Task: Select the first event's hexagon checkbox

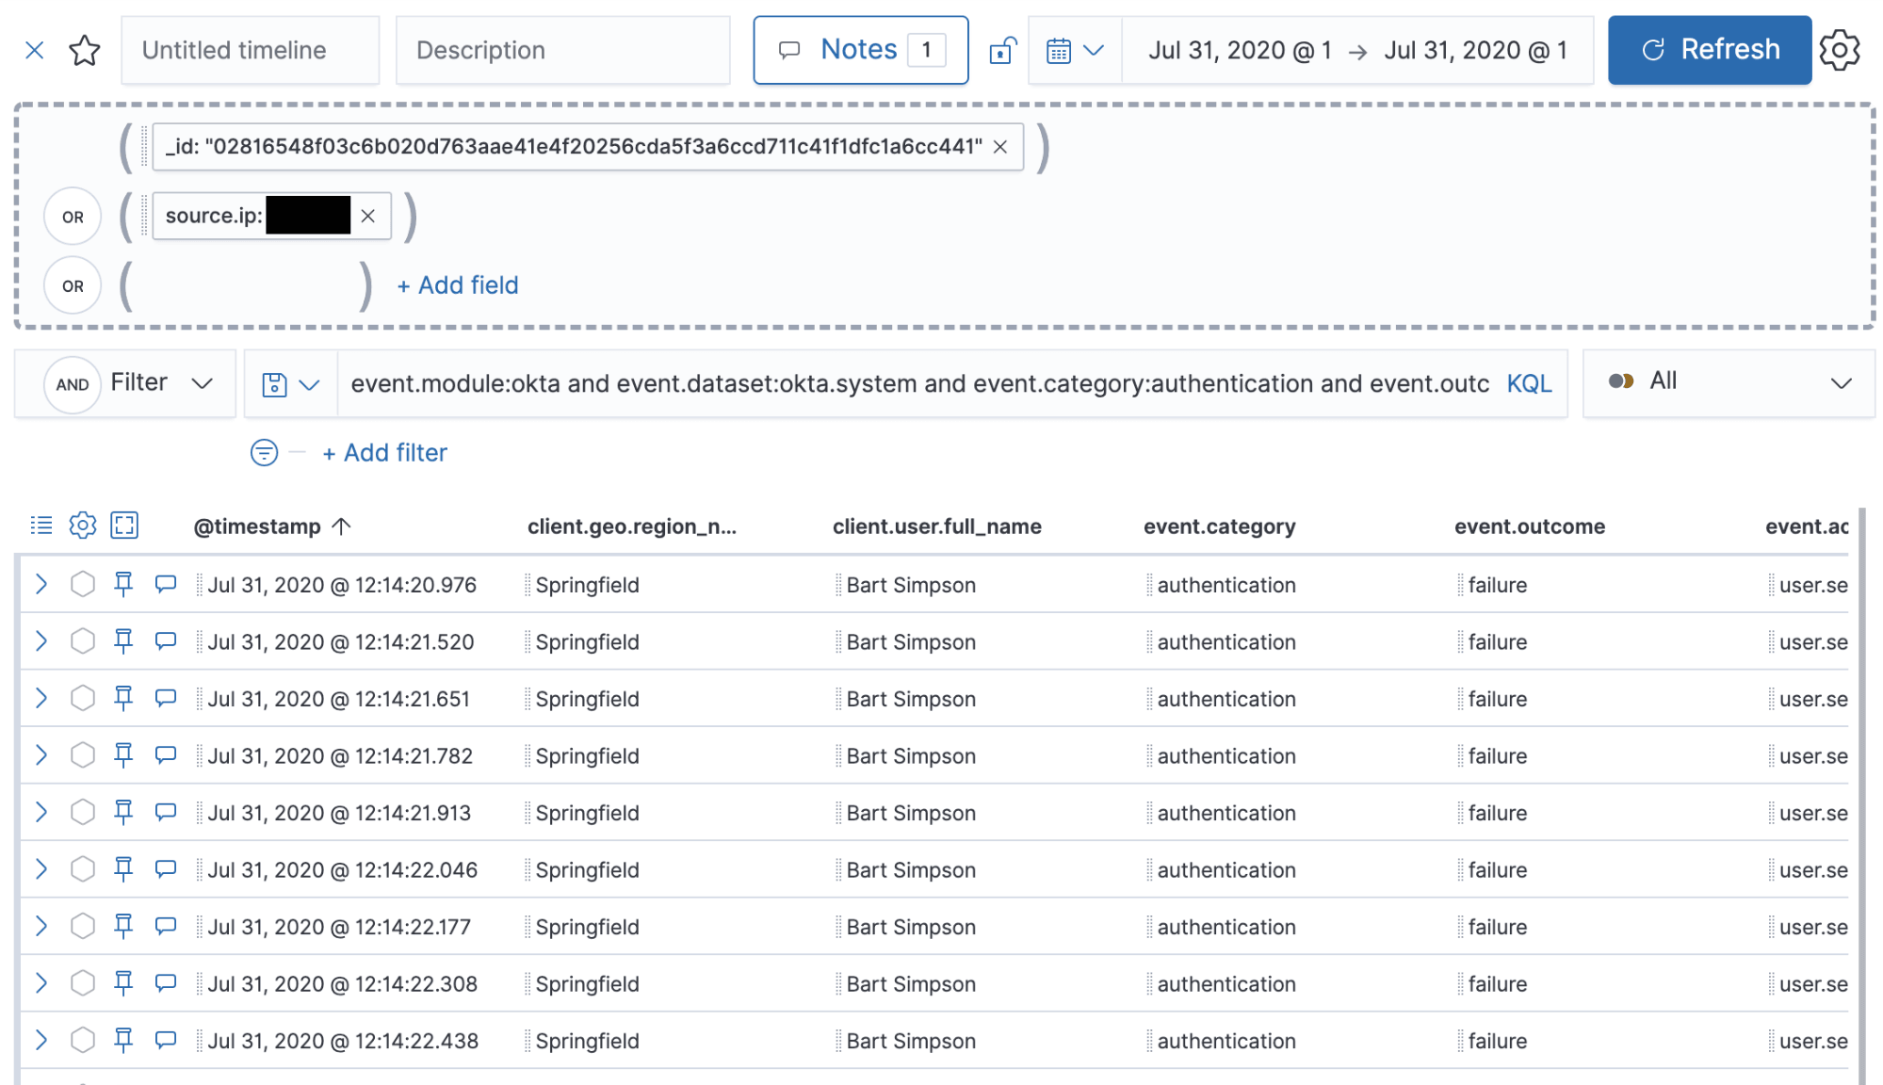Action: pos(82,584)
